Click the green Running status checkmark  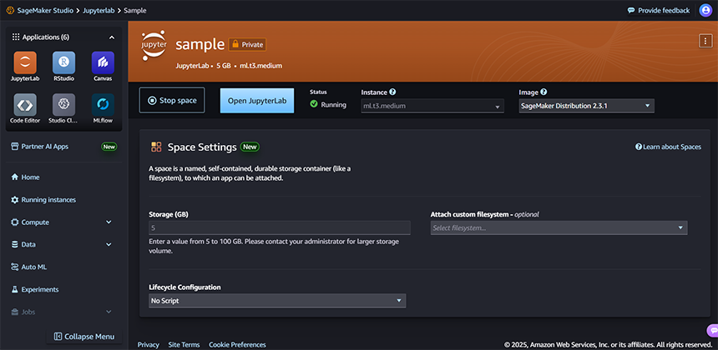point(314,104)
